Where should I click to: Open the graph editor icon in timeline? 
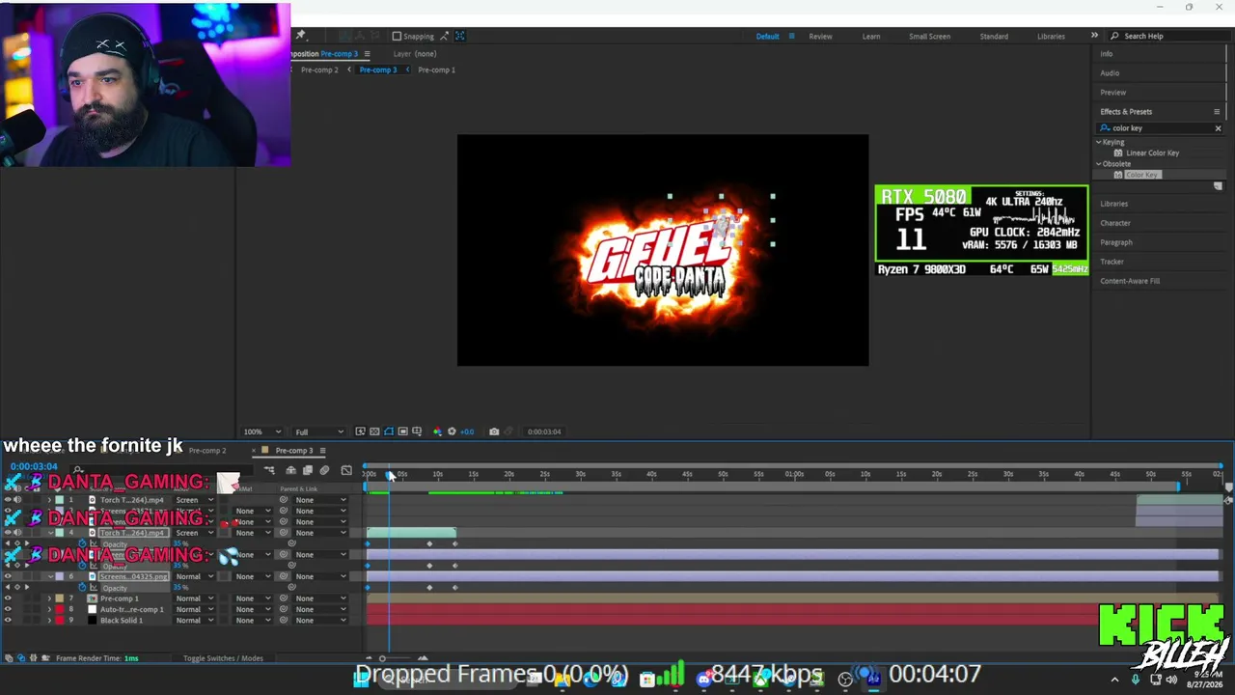(x=346, y=470)
